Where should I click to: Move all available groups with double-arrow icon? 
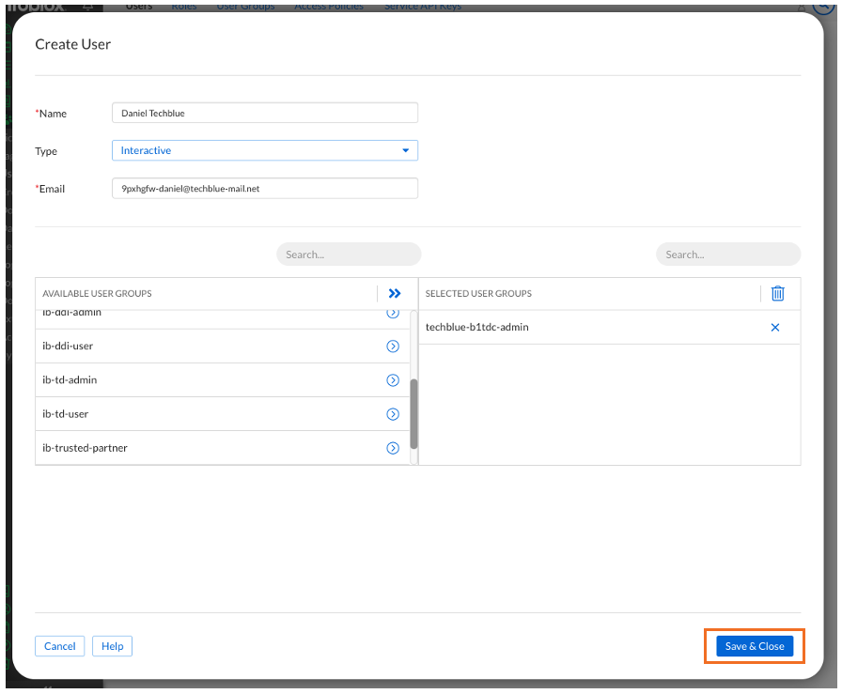tap(395, 294)
